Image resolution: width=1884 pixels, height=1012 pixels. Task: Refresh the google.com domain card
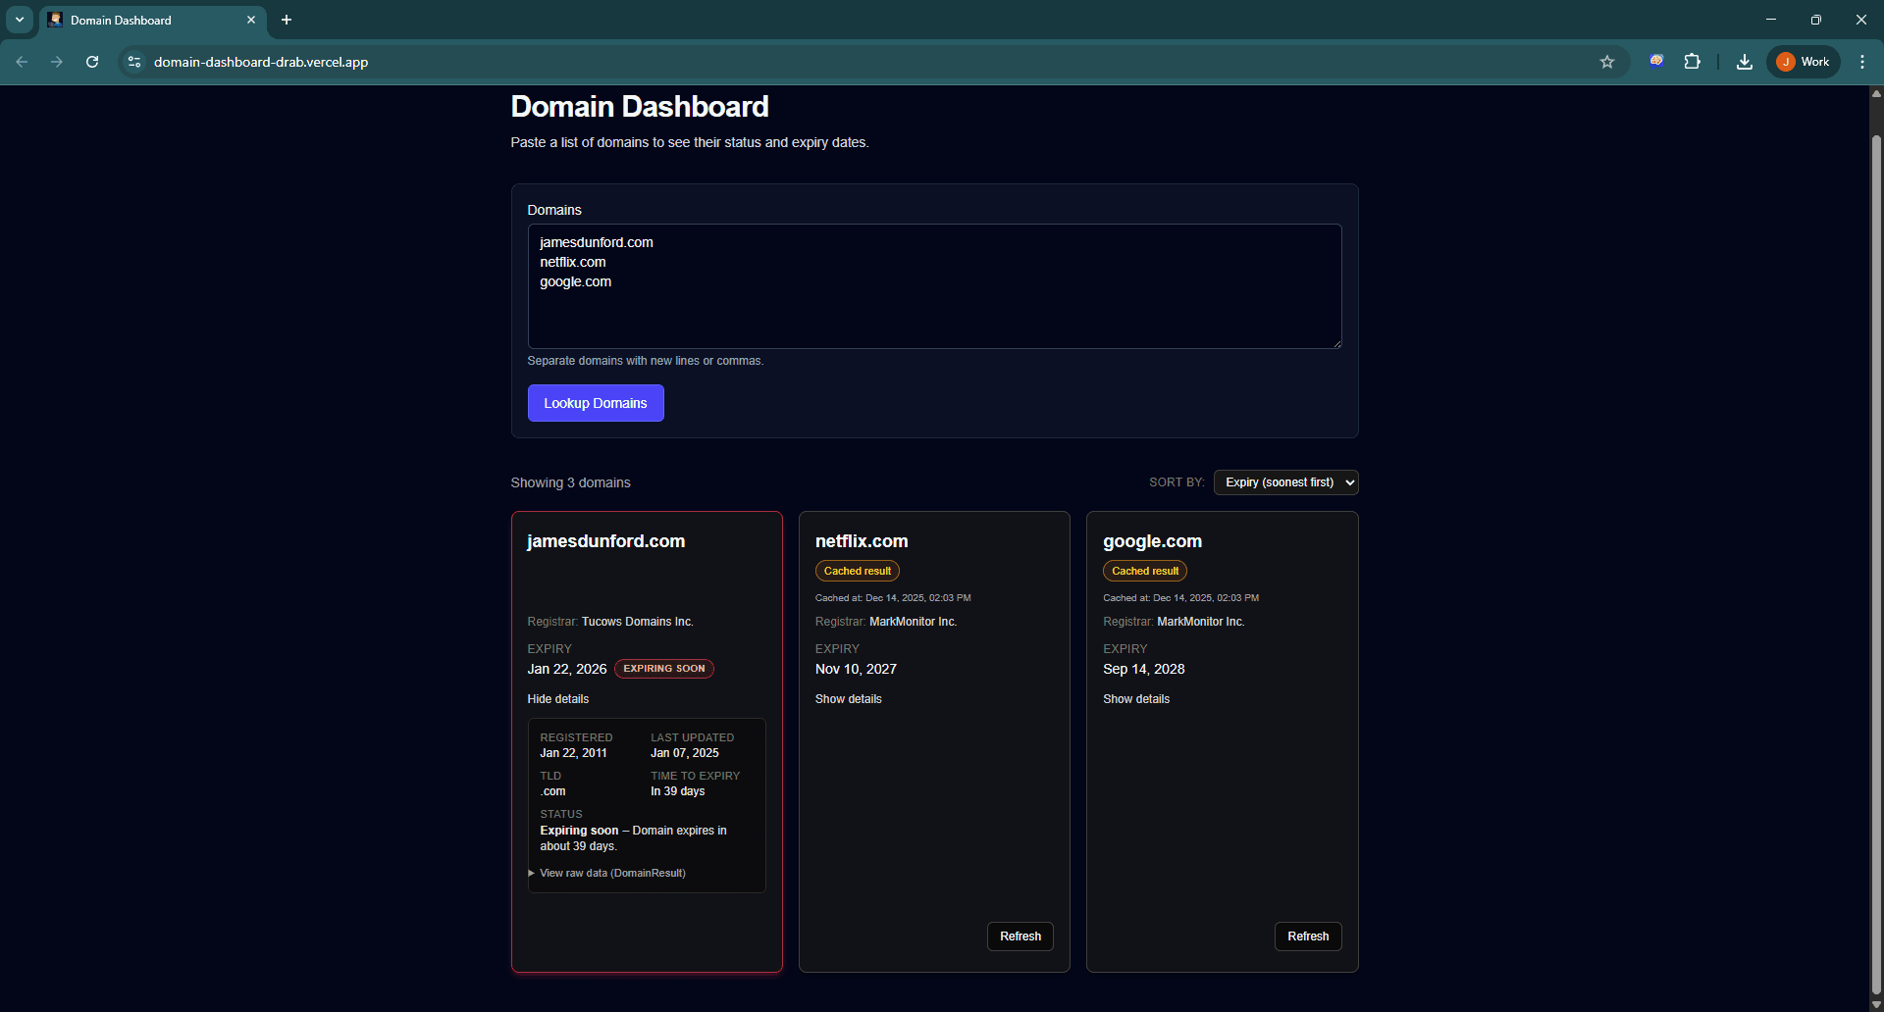(1307, 936)
